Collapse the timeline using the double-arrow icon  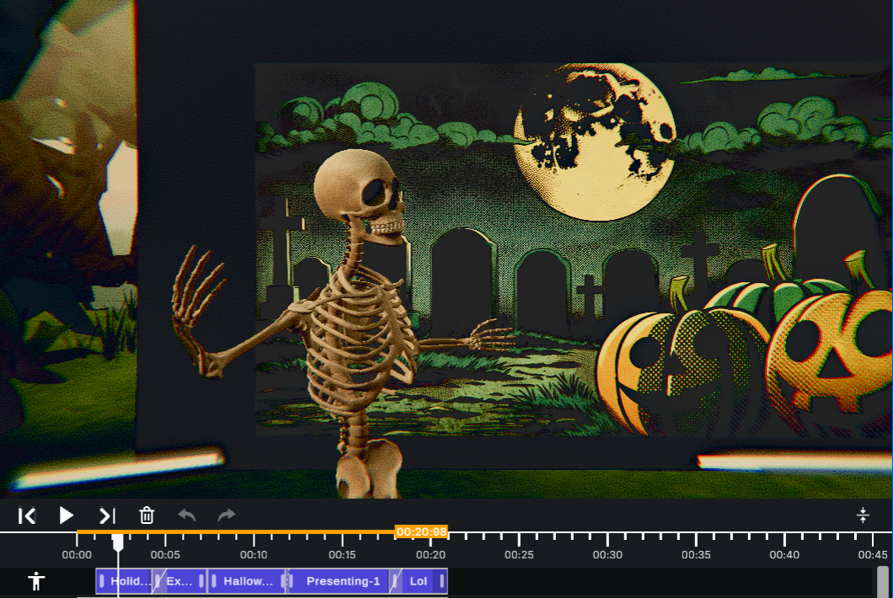(864, 515)
